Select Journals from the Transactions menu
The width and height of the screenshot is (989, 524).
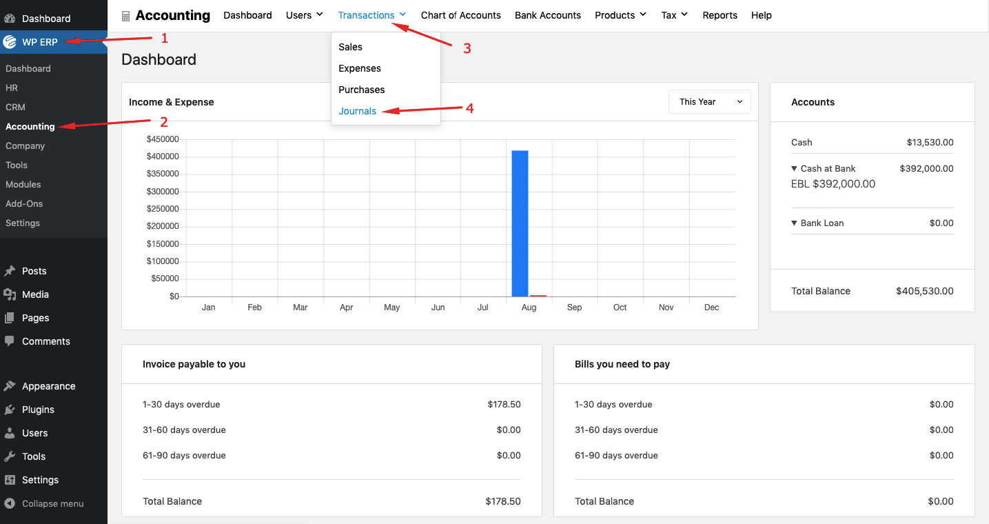[x=357, y=111]
